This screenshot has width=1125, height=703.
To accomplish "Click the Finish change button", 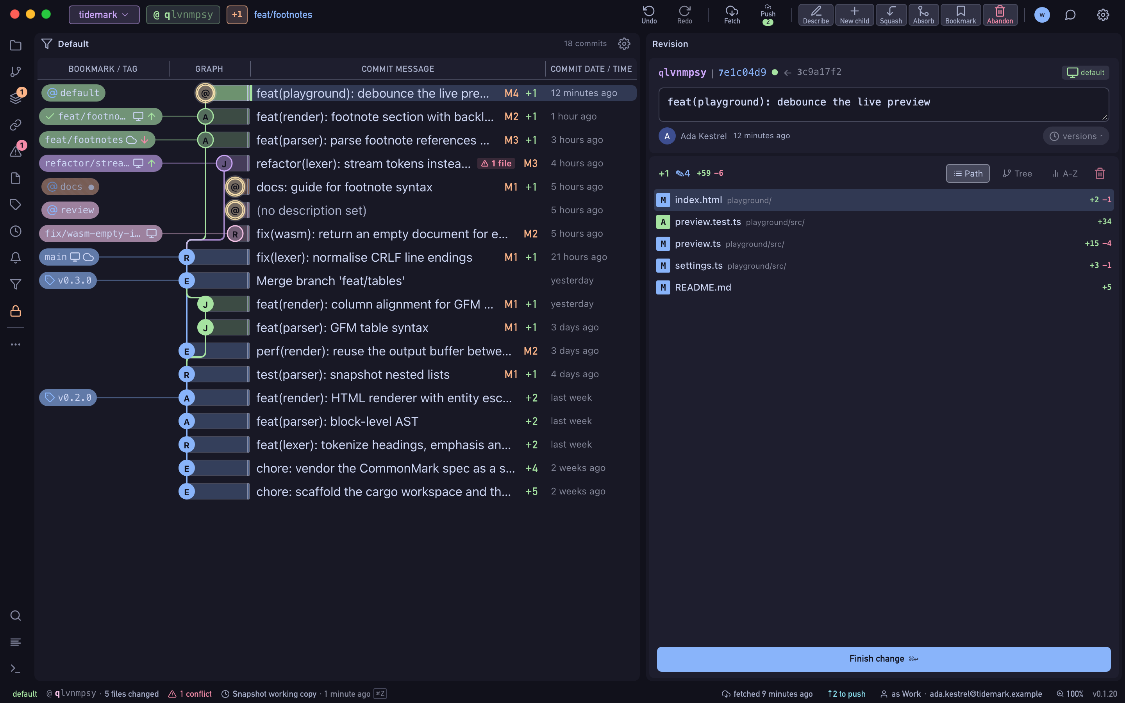I will [883, 659].
